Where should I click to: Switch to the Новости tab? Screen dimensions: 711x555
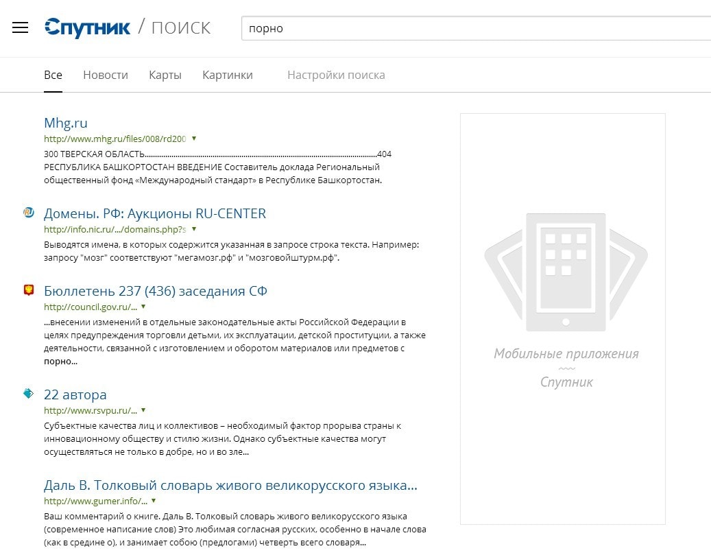click(x=106, y=75)
